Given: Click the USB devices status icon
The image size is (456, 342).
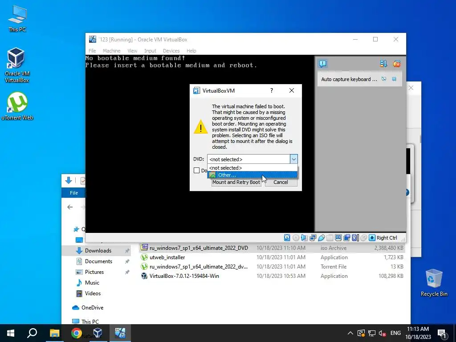Looking at the screenshot, I should click(x=322, y=238).
